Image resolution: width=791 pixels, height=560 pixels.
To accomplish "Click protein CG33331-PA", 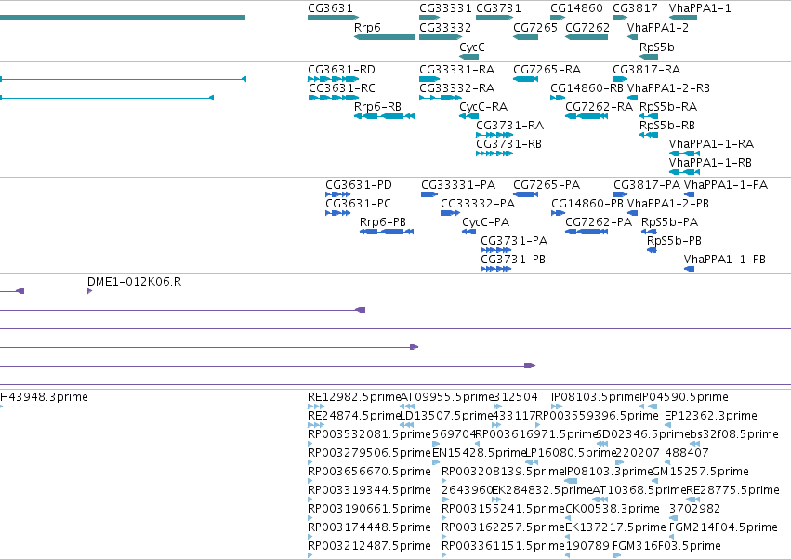I will click(458, 185).
